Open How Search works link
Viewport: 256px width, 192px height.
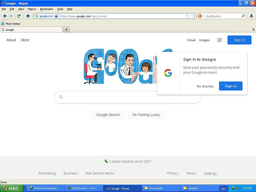pos(99,173)
